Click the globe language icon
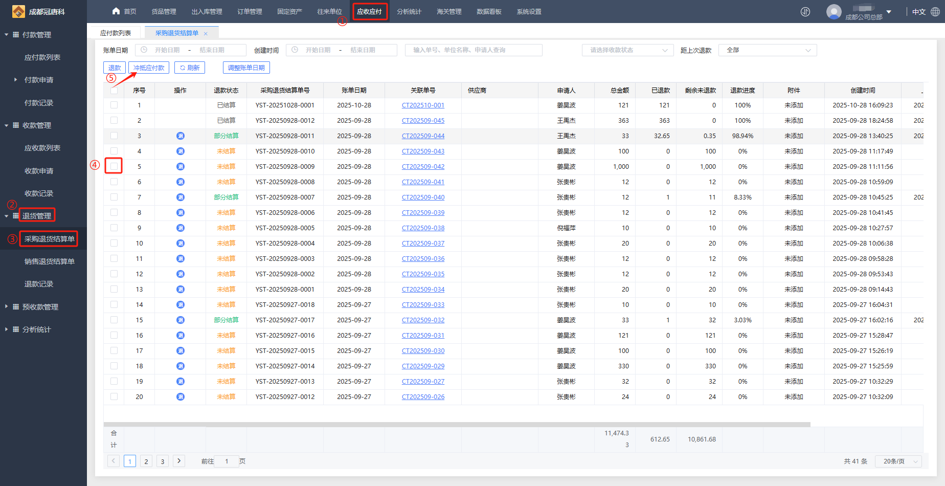 click(x=935, y=12)
